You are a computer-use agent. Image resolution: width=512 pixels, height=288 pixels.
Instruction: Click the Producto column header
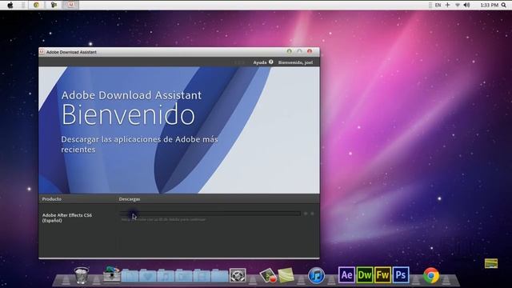pos(51,199)
